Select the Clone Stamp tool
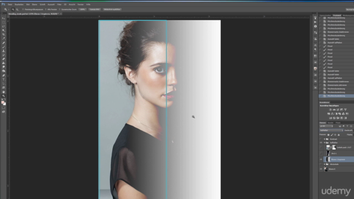354x199 pixels. 3,51
